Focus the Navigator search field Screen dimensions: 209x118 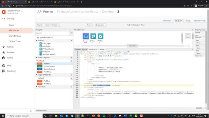pos(52,33)
